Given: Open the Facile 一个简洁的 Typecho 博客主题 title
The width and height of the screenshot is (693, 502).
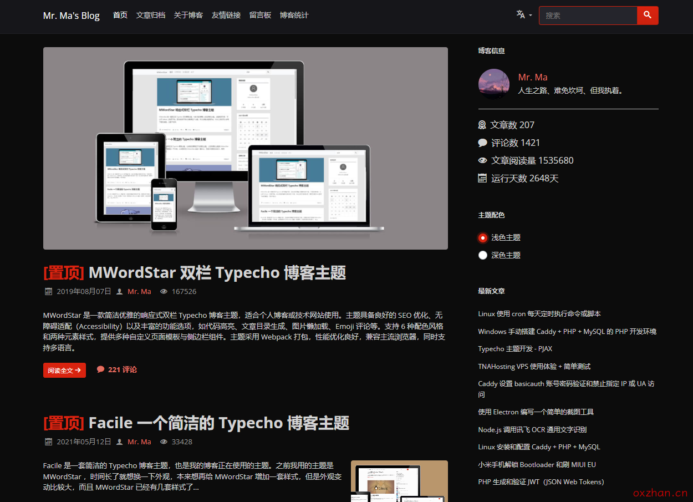Looking at the screenshot, I should point(219,423).
